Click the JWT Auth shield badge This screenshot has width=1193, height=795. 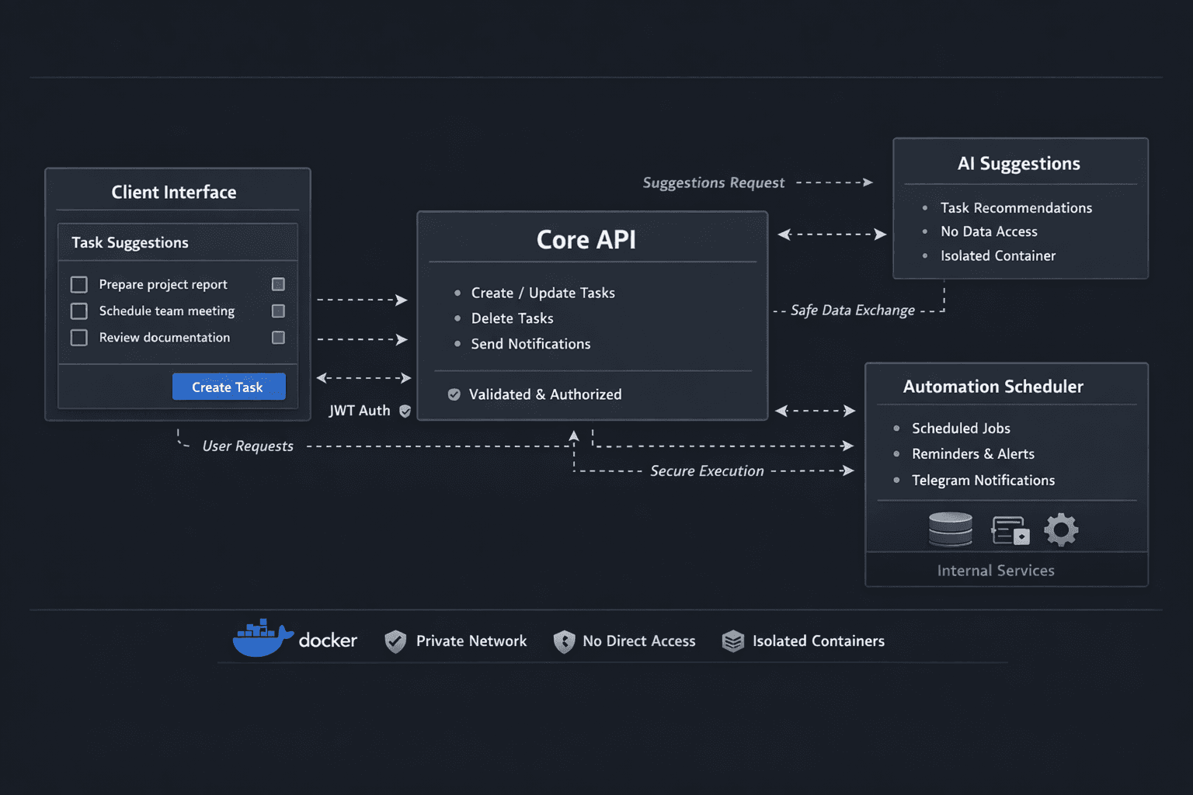pyautogui.click(x=405, y=411)
